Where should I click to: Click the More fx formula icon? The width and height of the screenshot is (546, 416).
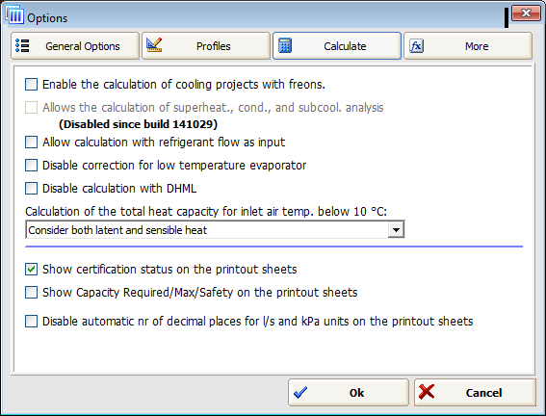[416, 46]
